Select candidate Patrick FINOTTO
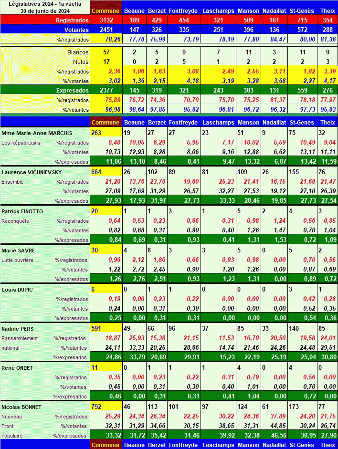The width and height of the screenshot is (338, 449). pyautogui.click(x=22, y=211)
